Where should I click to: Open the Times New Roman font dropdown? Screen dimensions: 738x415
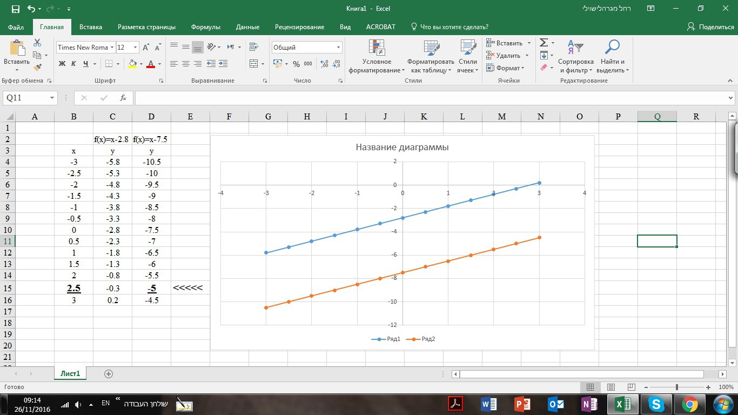click(x=112, y=48)
